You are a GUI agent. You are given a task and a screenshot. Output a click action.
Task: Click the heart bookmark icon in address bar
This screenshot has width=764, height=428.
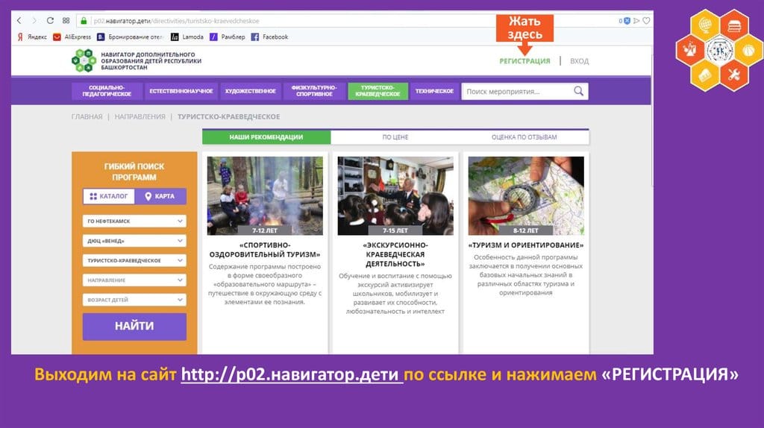(646, 21)
